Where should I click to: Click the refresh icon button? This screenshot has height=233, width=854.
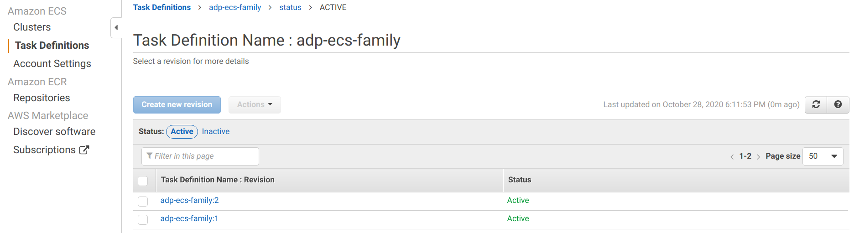(816, 104)
